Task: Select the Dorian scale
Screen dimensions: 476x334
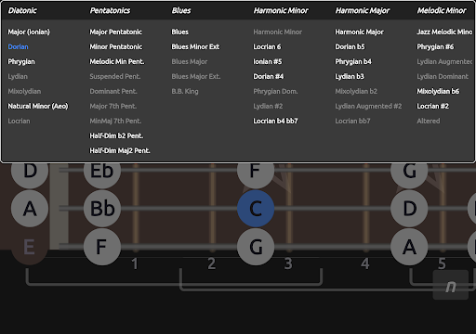Action: click(x=18, y=46)
